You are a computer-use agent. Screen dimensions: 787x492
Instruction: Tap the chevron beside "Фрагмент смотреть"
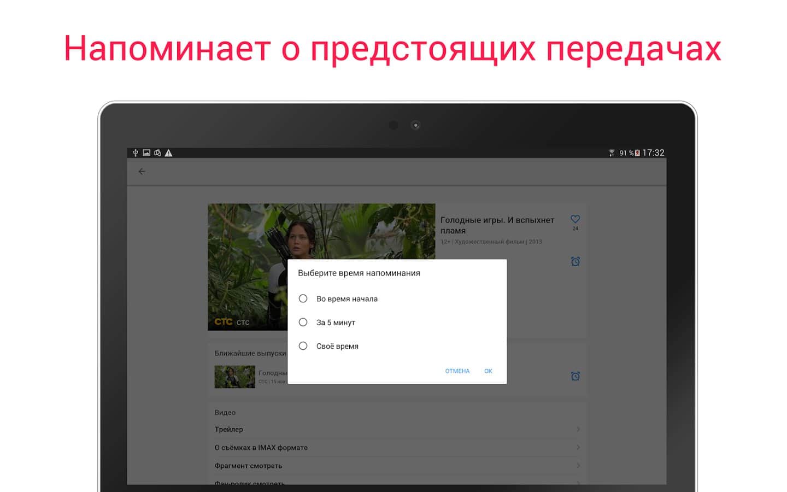[578, 466]
